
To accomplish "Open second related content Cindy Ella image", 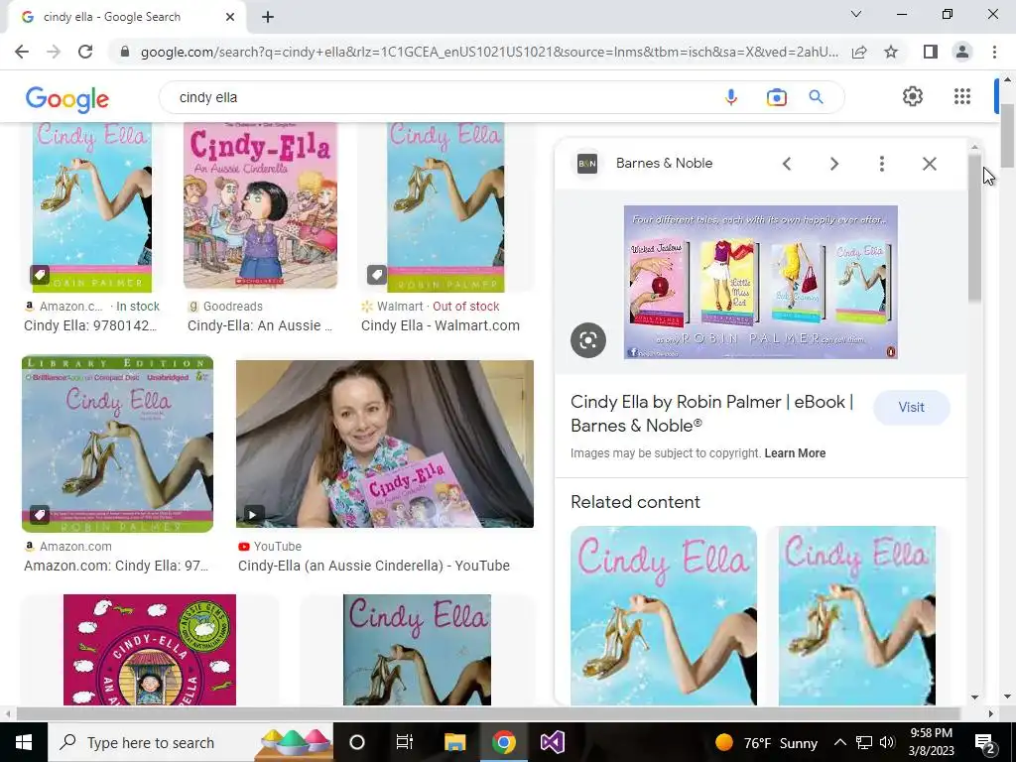I will tap(856, 615).
